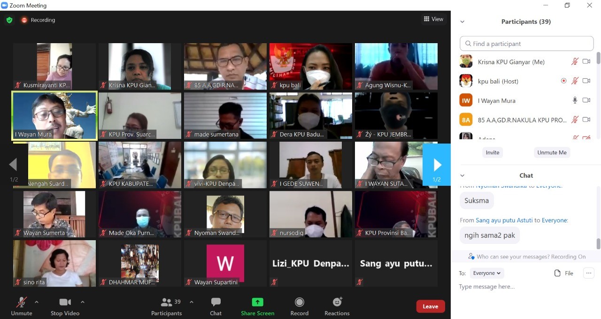Open the Everyone recipient dropdown
Screen dimensions: 601x319
486,273
